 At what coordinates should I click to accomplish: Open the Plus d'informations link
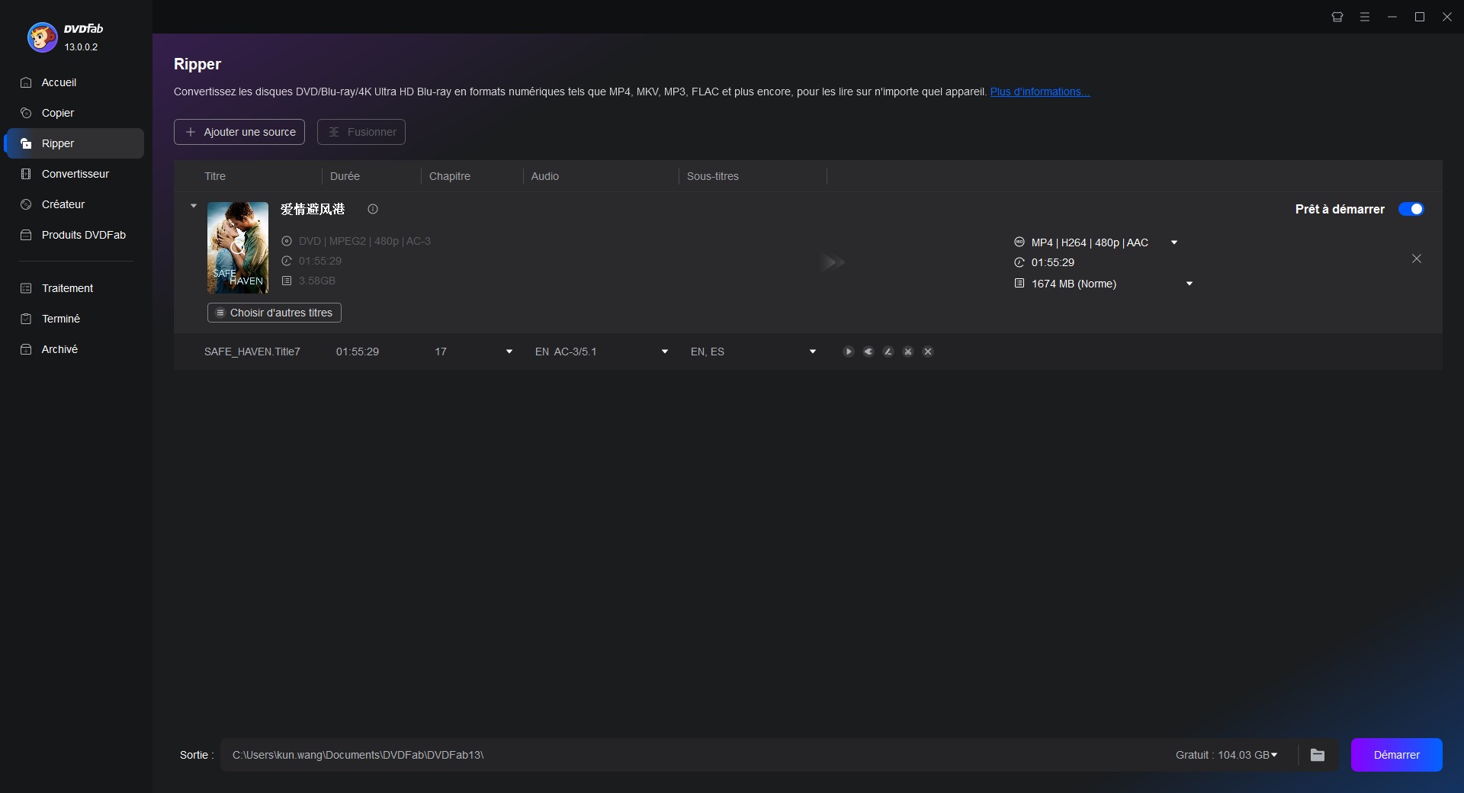tap(1040, 91)
